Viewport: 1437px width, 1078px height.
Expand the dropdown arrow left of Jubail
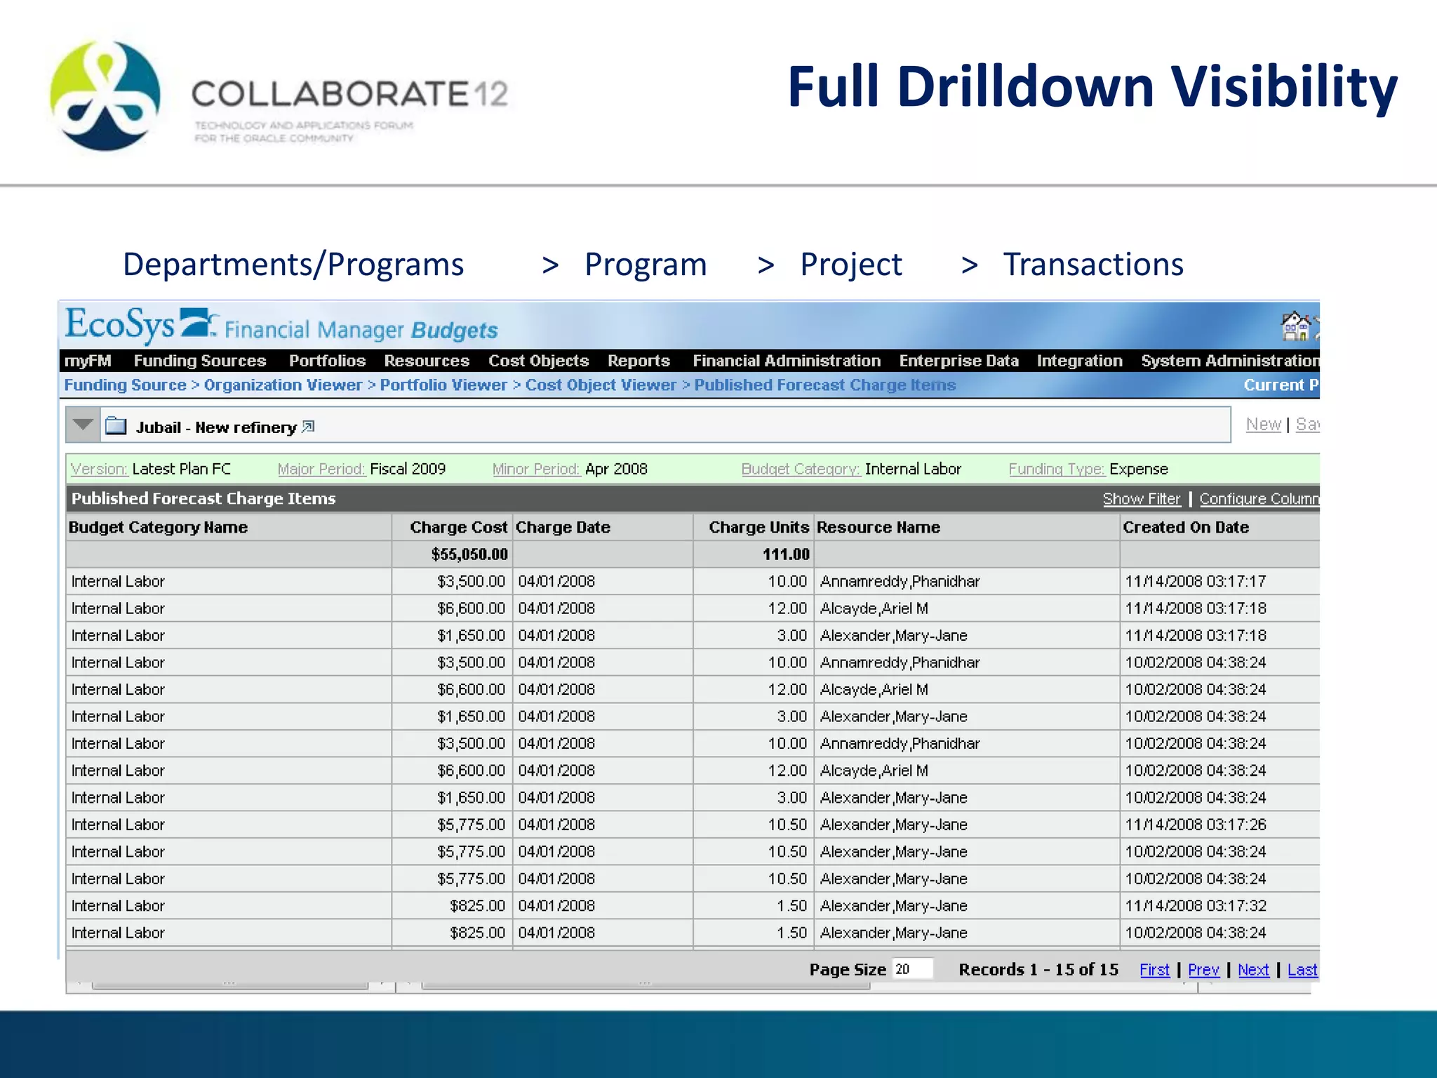pyautogui.click(x=83, y=425)
